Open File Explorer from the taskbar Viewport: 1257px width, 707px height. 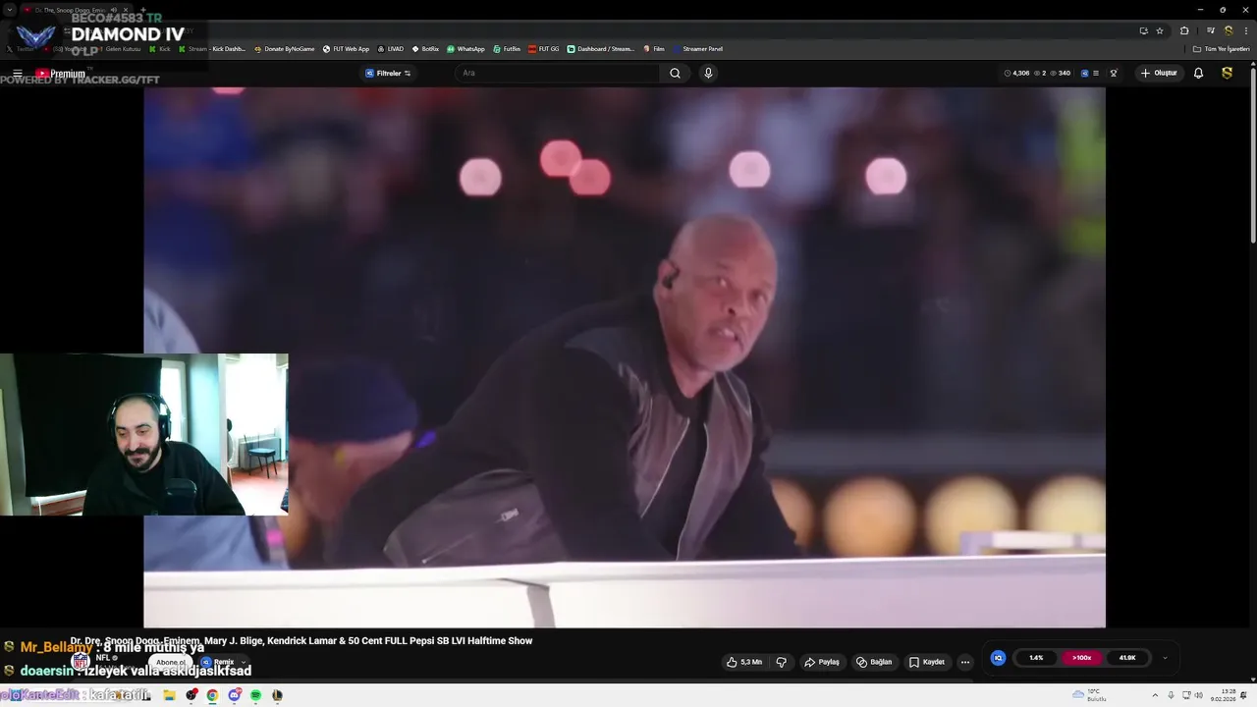pos(169,695)
